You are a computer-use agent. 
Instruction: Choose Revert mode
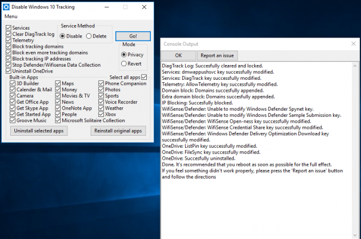[124, 64]
